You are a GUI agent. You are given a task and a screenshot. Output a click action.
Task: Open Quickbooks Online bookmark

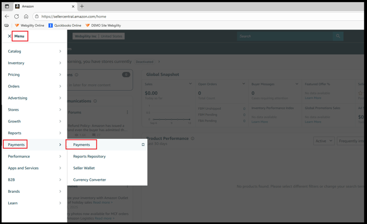click(x=65, y=26)
